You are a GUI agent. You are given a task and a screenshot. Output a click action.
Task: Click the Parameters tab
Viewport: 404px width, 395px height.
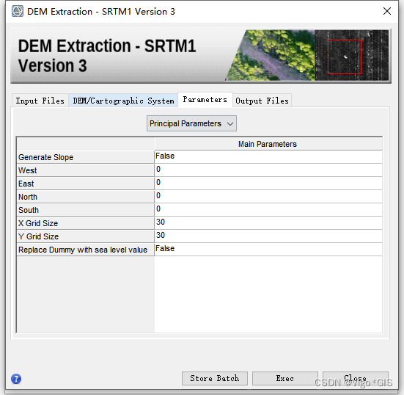coord(205,100)
